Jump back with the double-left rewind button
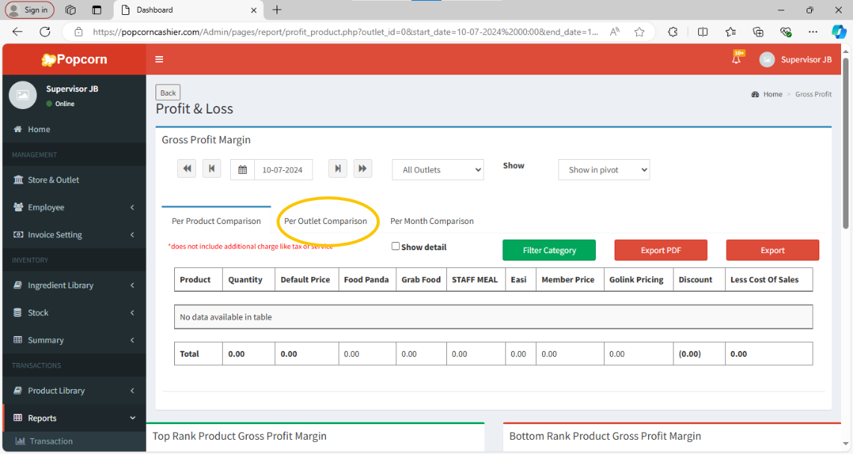 pos(187,169)
